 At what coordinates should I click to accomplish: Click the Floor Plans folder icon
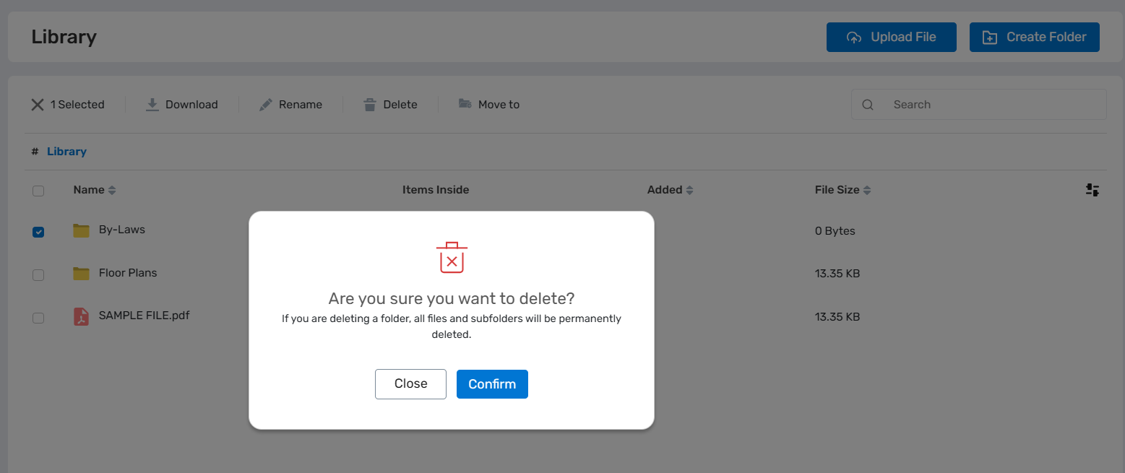pyautogui.click(x=81, y=274)
